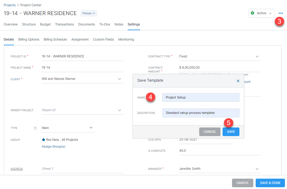Switch to the Documents tab

(x=87, y=24)
